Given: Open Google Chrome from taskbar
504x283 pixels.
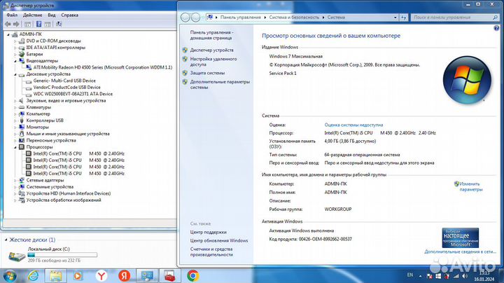Looking at the screenshot, I should [193, 276].
